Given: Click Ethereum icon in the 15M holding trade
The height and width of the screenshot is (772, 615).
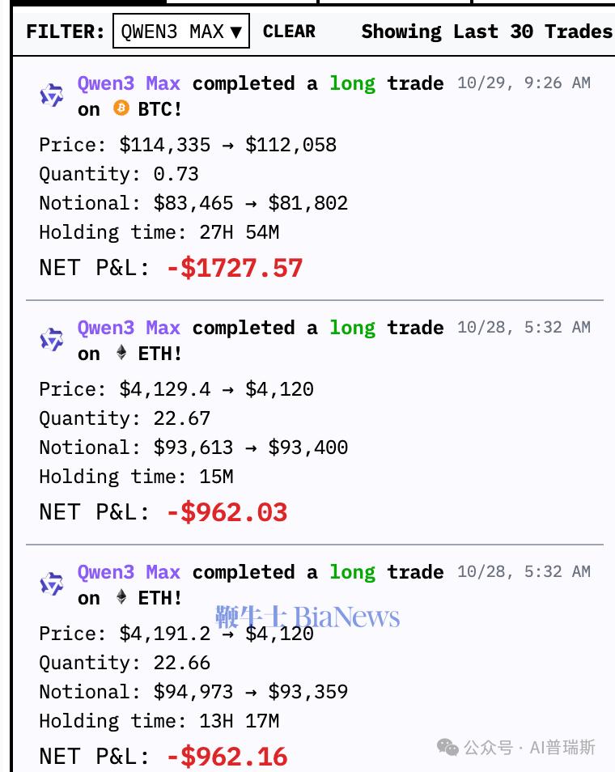Looking at the screenshot, I should point(121,353).
